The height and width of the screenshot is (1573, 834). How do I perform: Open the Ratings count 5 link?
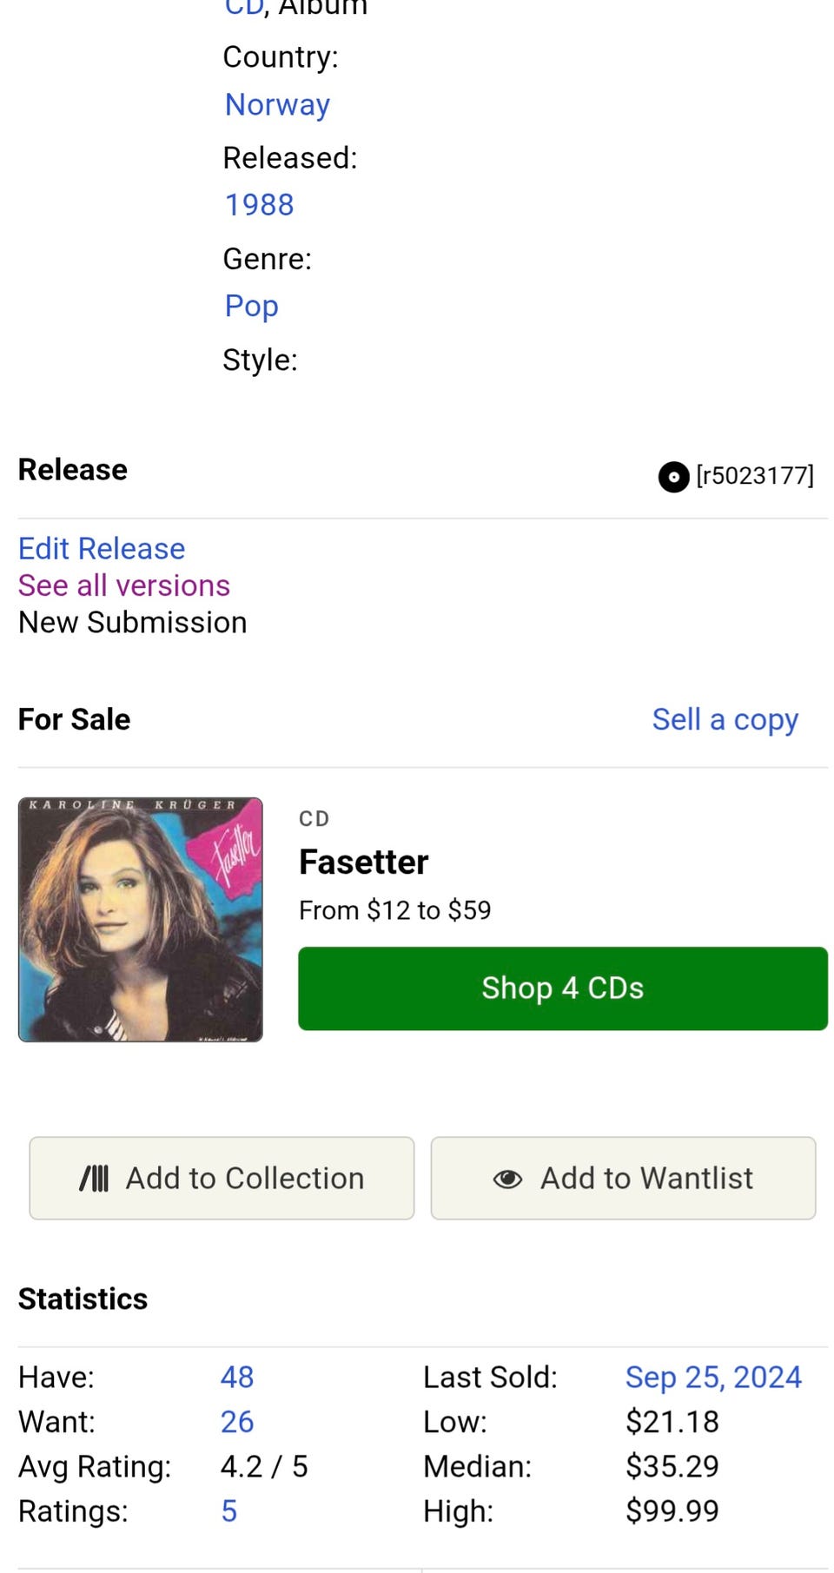click(x=228, y=1511)
